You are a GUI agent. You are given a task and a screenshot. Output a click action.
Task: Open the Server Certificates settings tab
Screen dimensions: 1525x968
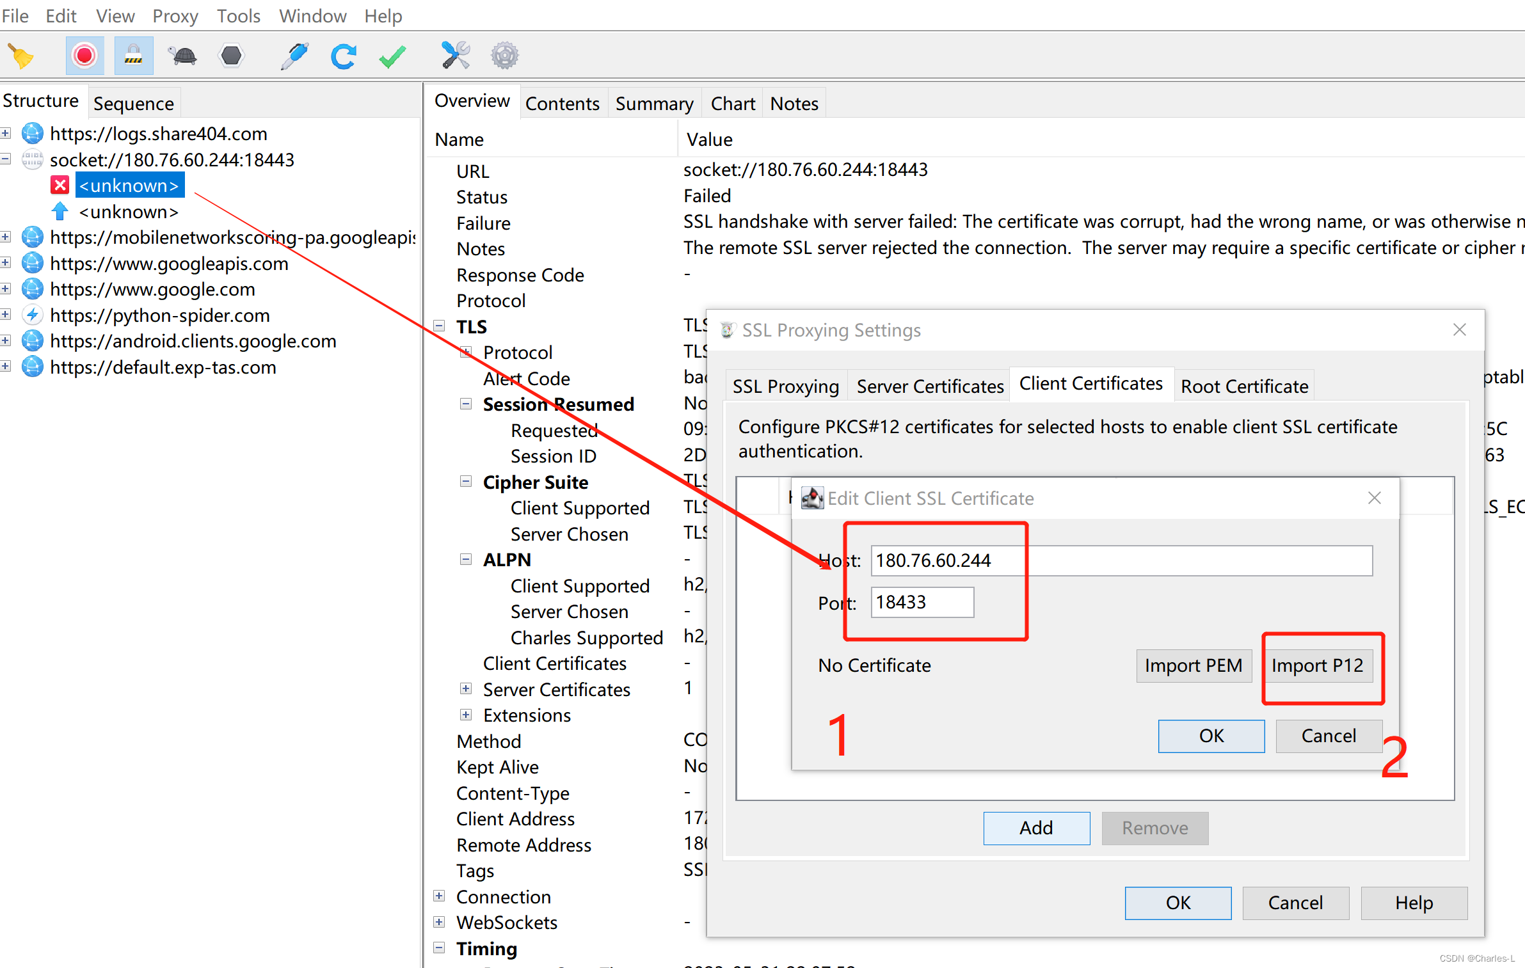click(x=930, y=386)
